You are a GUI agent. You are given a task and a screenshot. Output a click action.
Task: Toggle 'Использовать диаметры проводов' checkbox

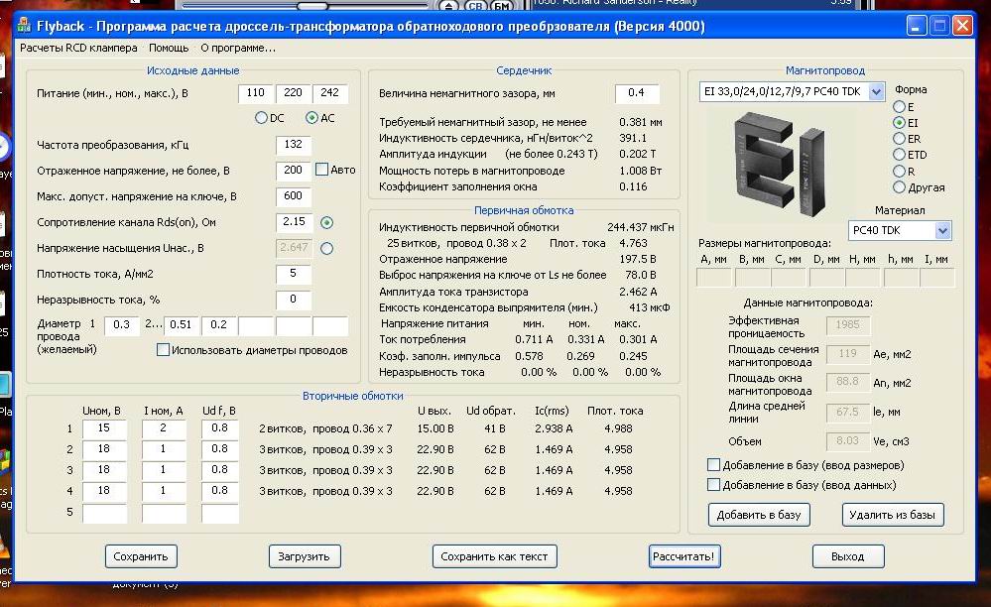[x=164, y=350]
